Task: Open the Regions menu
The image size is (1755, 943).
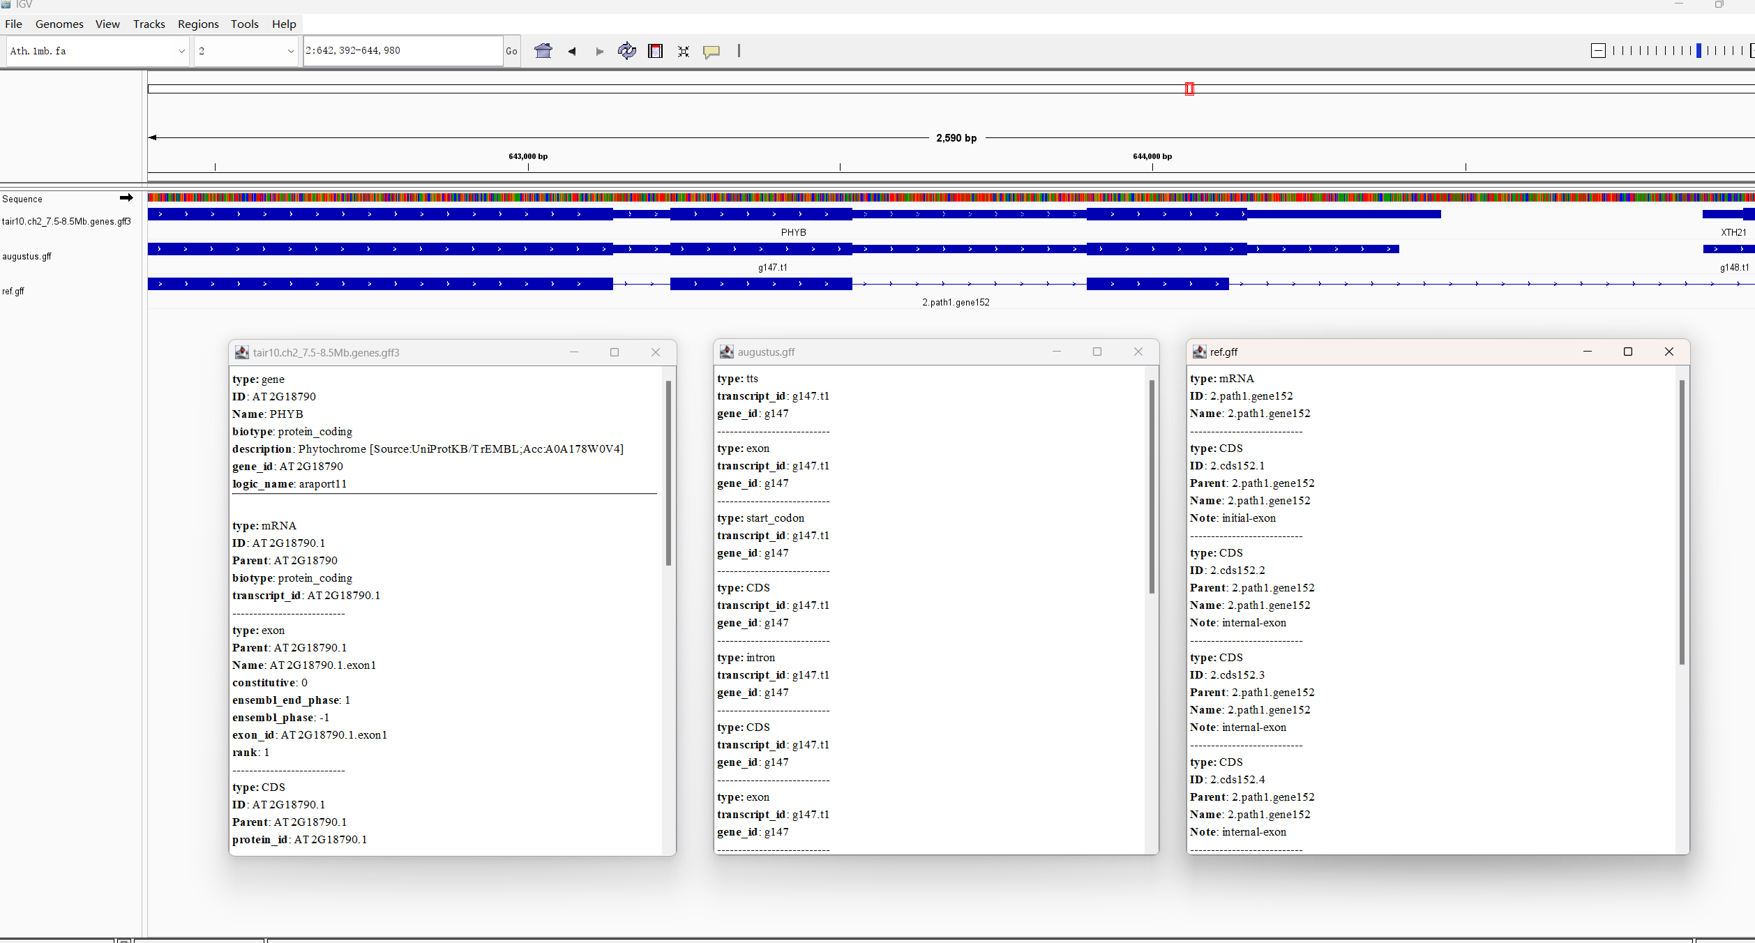Action: tap(198, 24)
